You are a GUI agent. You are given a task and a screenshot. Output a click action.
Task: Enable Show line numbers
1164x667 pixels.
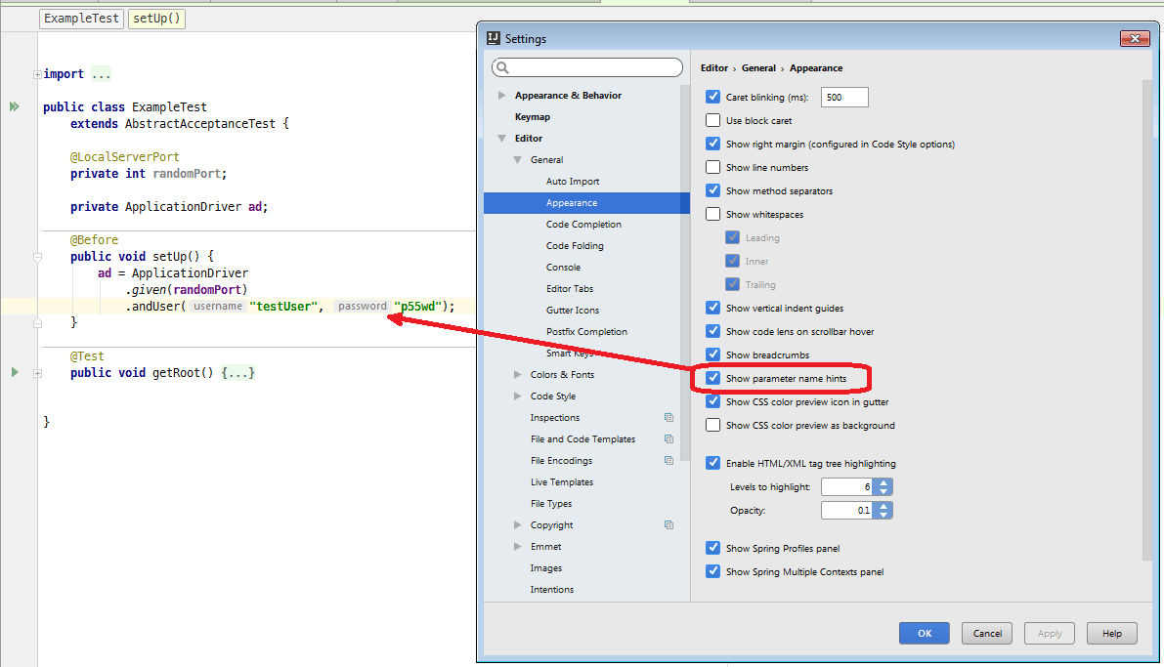712,166
